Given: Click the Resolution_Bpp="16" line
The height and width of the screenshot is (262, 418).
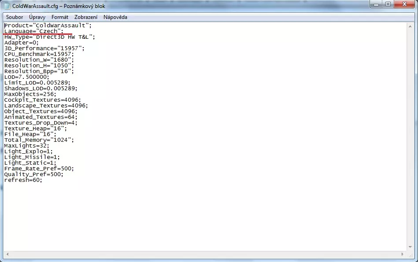Looking at the screenshot, I should tap(39, 71).
